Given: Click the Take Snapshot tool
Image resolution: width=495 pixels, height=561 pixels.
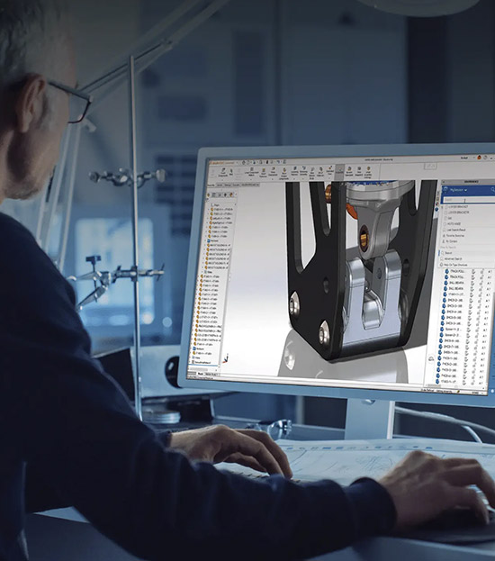Looking at the screenshot, I should [x=359, y=171].
